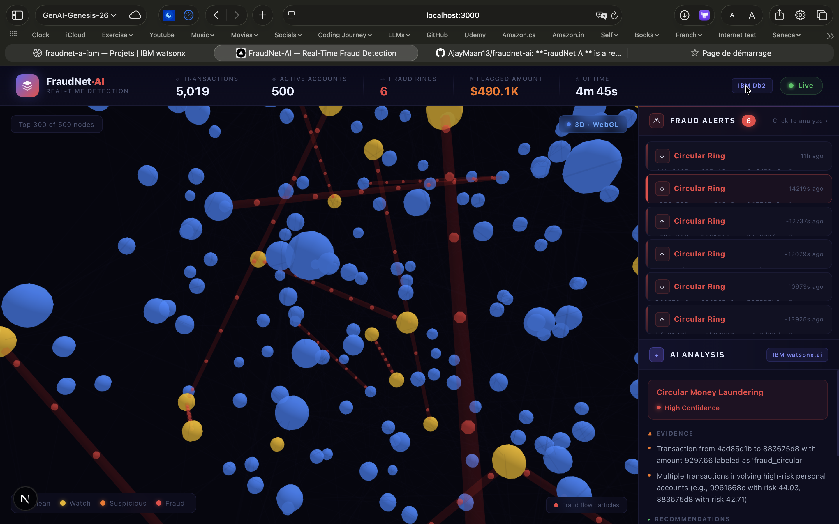This screenshot has width=839, height=524.
Task: Select the Circular Ring alert from 11h ago
Action: pyautogui.click(x=738, y=156)
